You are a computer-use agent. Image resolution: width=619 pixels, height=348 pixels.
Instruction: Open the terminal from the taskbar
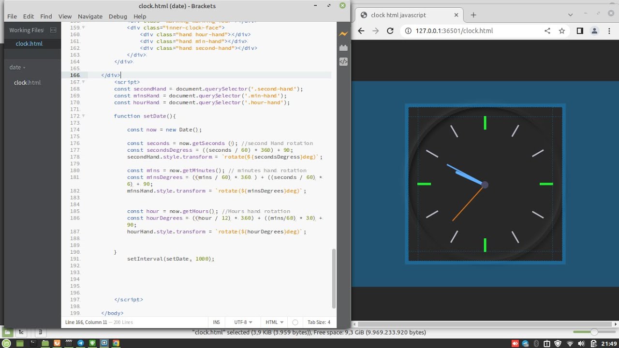click(x=33, y=343)
